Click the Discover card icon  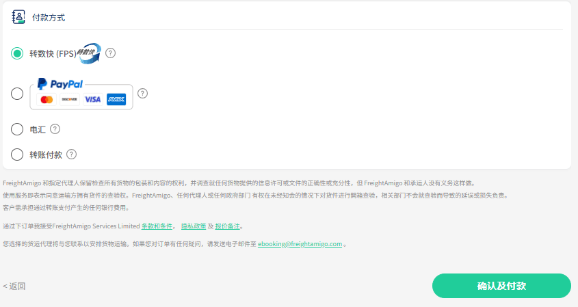coord(70,100)
